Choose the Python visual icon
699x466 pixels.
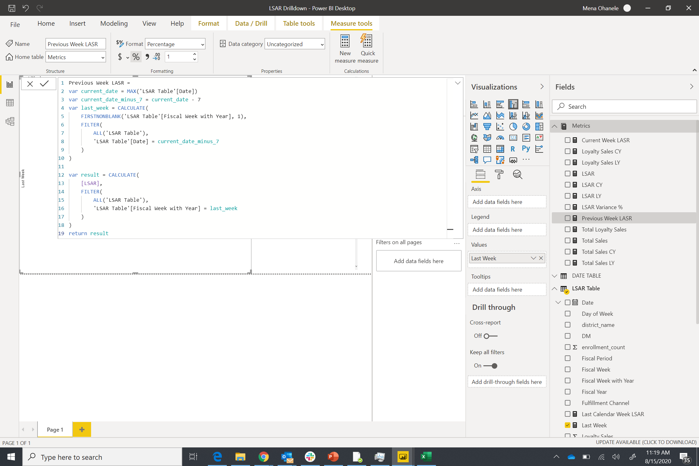pos(526,149)
